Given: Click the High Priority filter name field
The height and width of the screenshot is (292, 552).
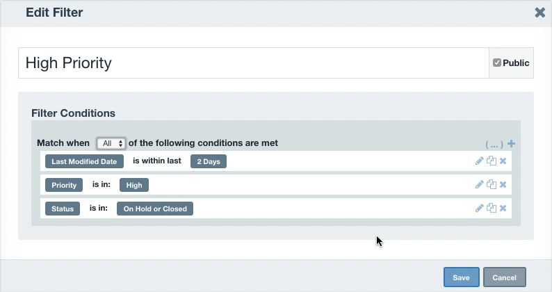Looking at the screenshot, I should point(254,63).
